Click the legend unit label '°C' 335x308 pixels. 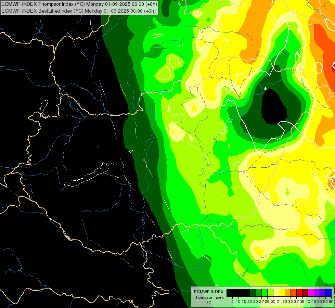(x=209, y=303)
